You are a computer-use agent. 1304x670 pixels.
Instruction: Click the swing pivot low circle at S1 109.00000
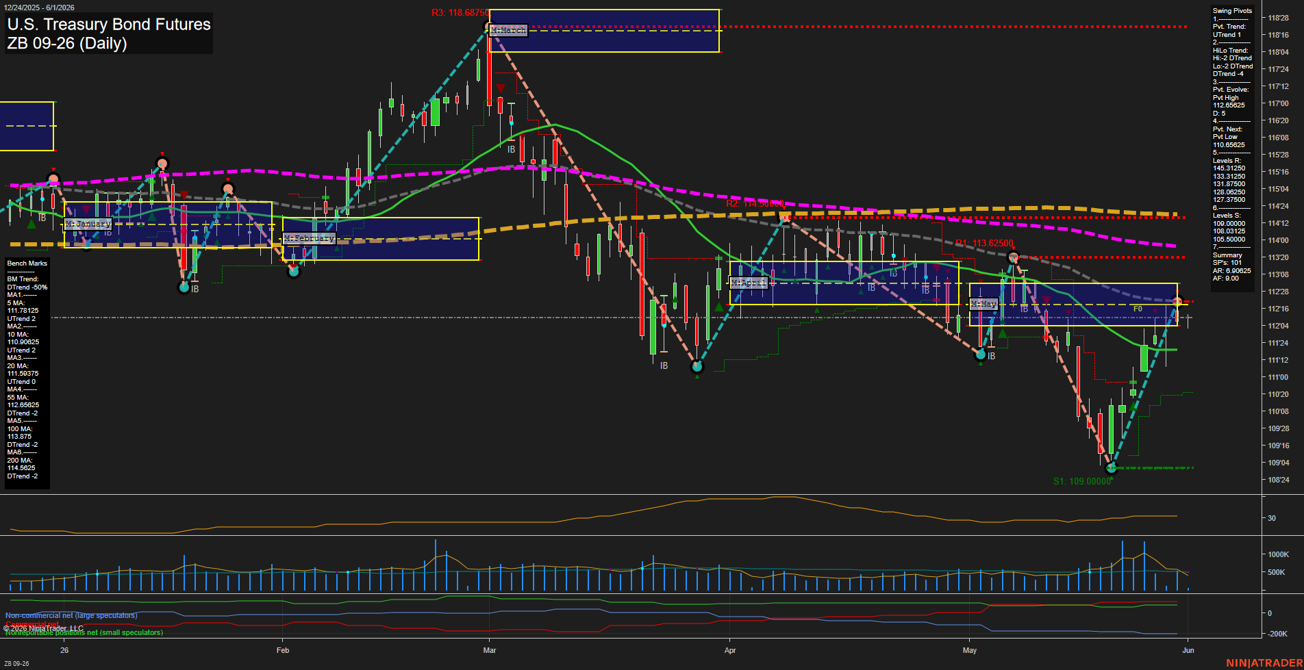click(x=1111, y=468)
